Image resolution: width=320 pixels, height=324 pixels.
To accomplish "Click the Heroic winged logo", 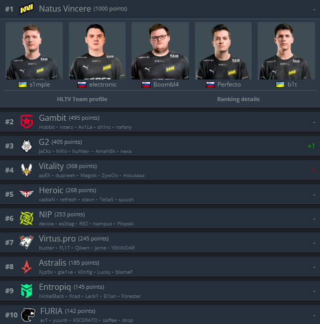I will [27, 194].
